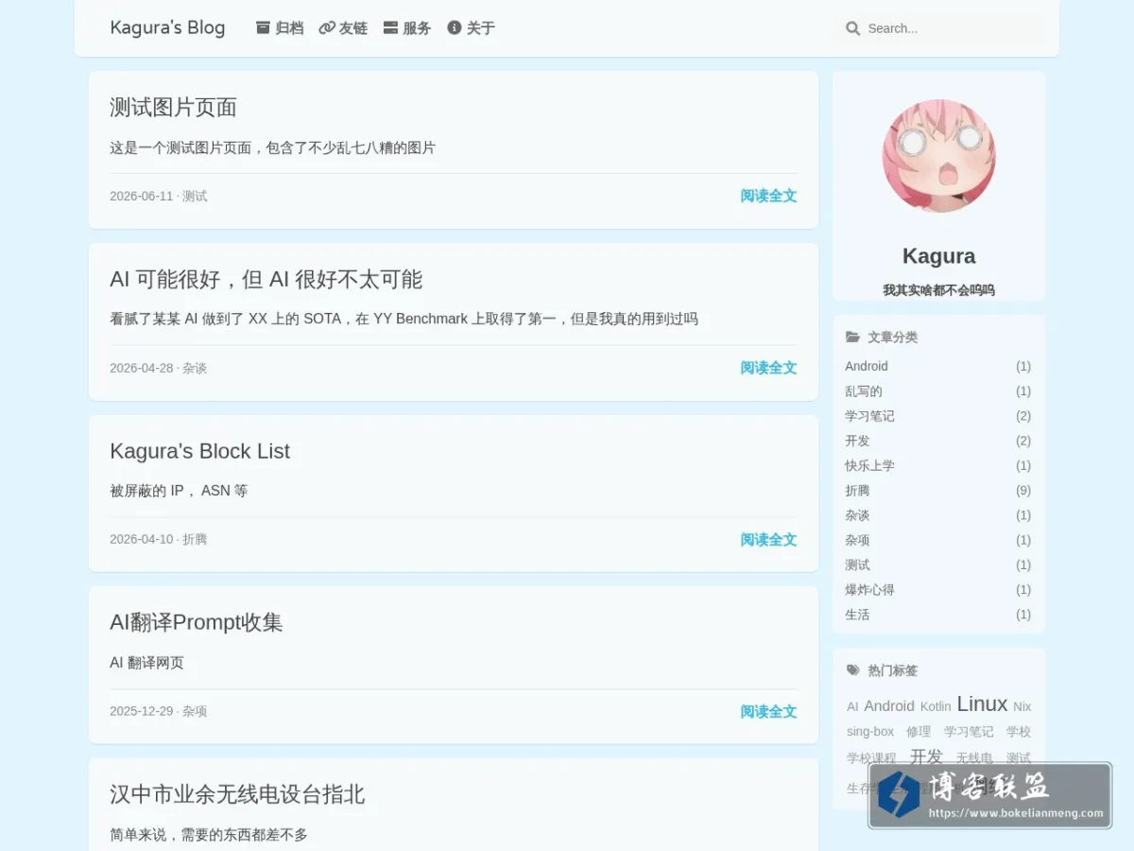Click the folder icon beside 文章分类
The image size is (1134, 851).
852,337
